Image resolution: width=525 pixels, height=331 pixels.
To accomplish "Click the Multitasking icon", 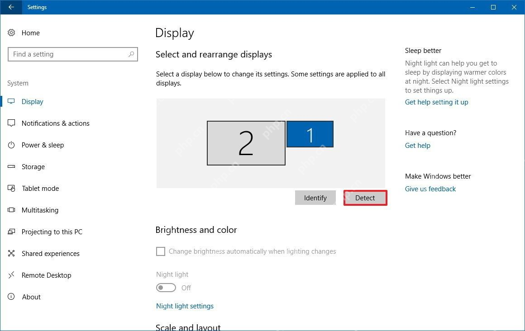I will point(11,210).
